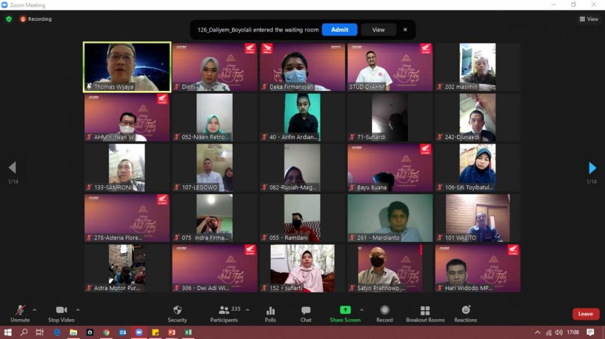
Task: Expand share options arrow beside Share Screen
Action: click(x=361, y=310)
